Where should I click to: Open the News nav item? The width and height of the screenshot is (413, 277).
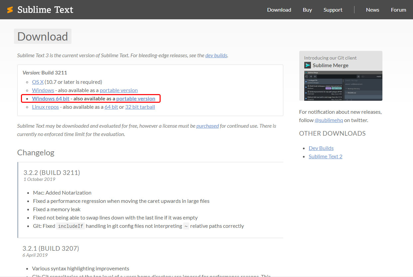(x=372, y=10)
